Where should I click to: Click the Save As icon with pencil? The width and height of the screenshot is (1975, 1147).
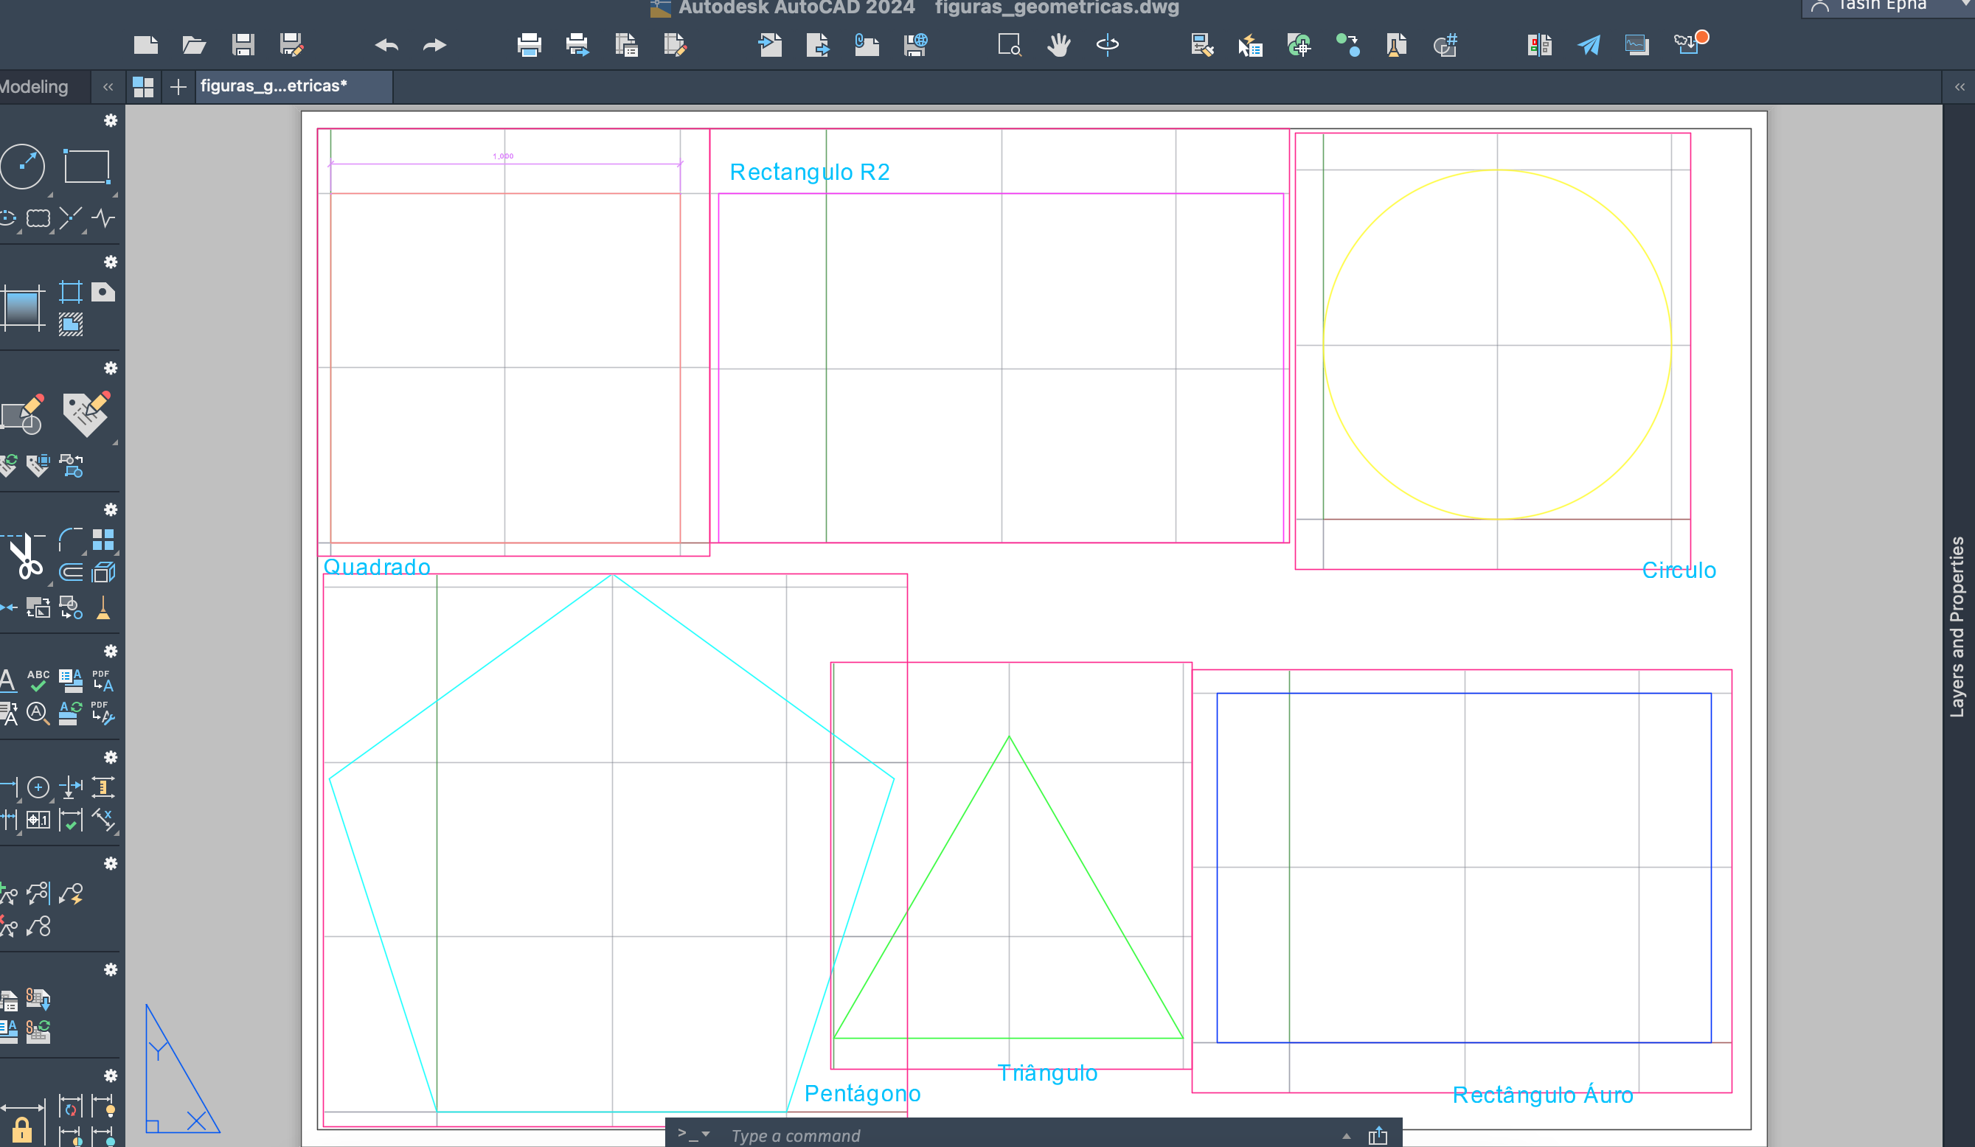click(291, 45)
